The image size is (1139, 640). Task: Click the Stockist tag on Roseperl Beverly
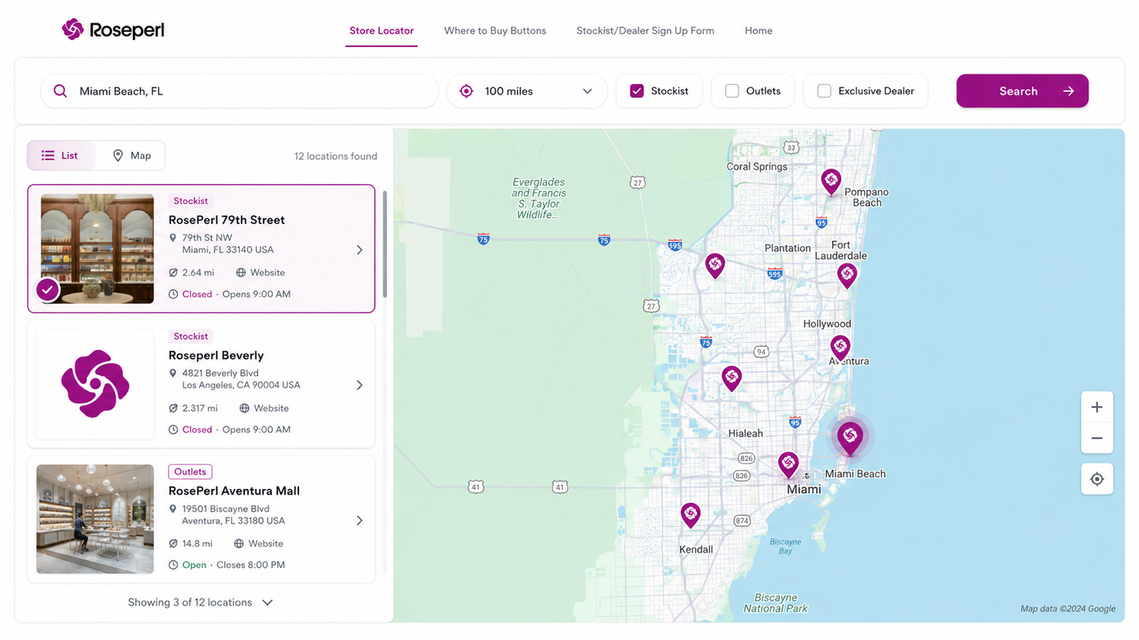pos(191,336)
